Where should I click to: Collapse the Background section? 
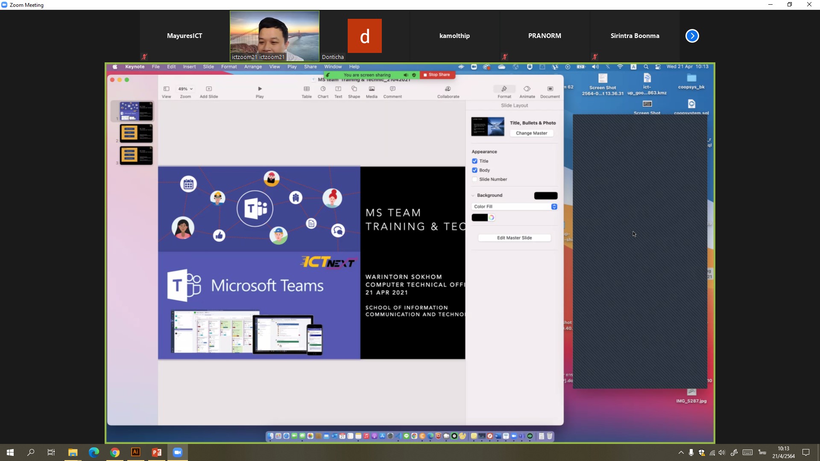[x=473, y=195]
